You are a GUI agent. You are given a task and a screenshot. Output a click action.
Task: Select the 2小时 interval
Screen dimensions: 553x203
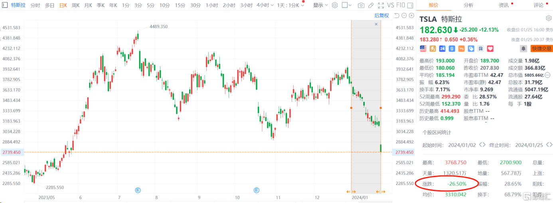[x=229, y=5]
